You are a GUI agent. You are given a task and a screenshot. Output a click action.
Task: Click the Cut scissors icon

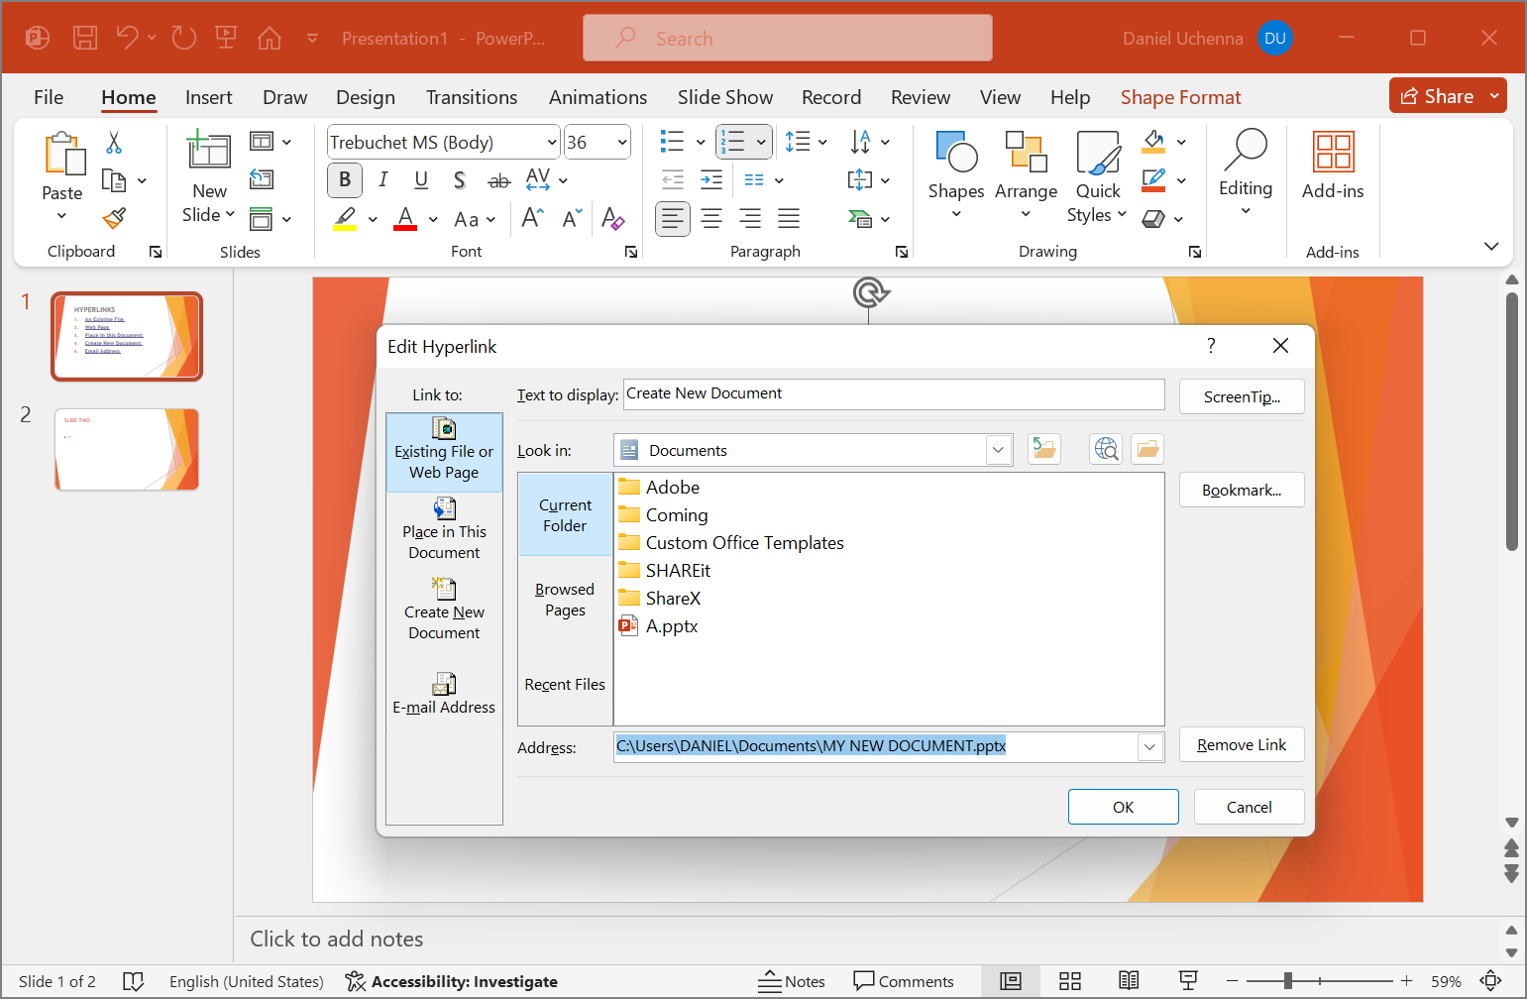pos(114,143)
